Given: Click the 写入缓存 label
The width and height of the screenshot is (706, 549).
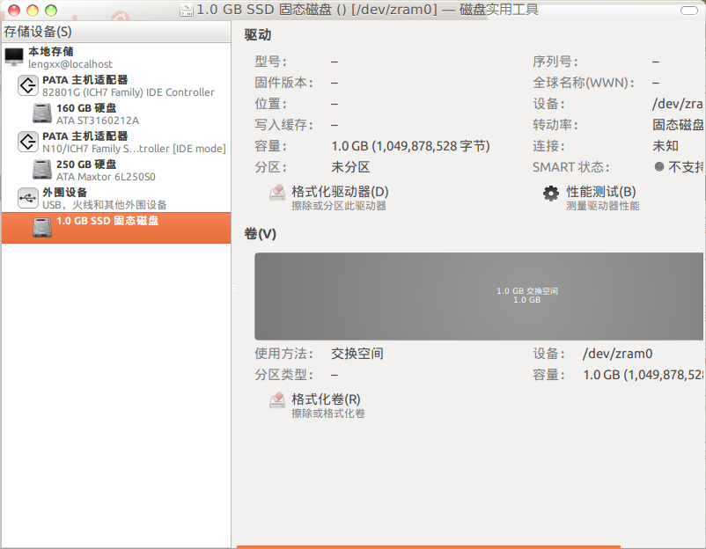Looking at the screenshot, I should click(283, 125).
